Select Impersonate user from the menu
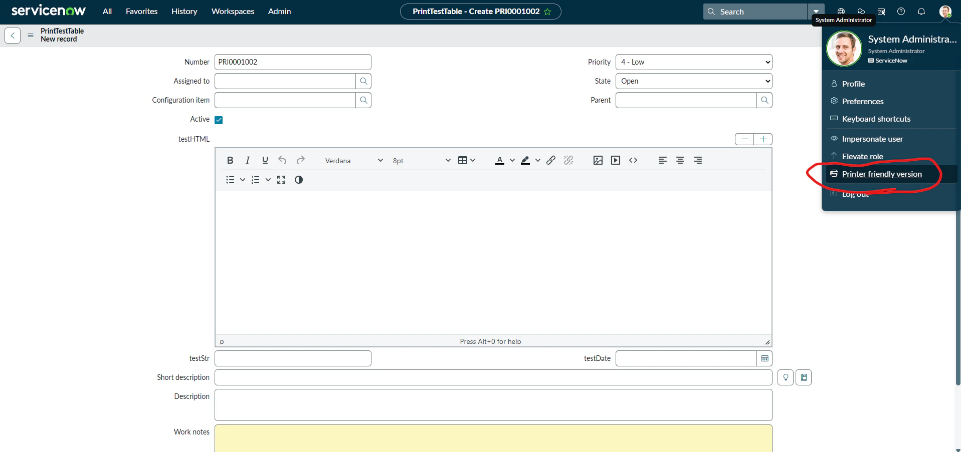The width and height of the screenshot is (961, 452). click(872, 139)
